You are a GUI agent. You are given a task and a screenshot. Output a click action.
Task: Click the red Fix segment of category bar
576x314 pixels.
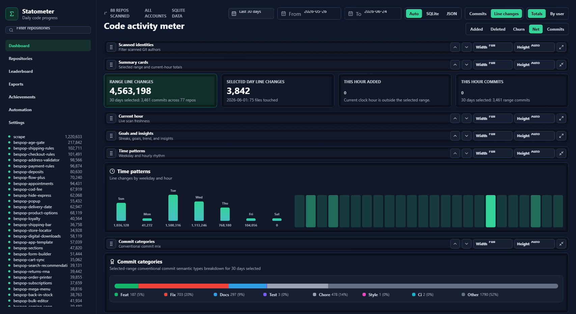[184, 286]
